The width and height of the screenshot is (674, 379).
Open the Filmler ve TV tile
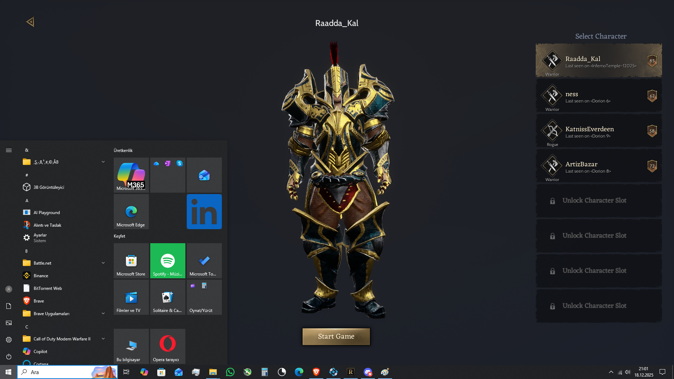(131, 297)
